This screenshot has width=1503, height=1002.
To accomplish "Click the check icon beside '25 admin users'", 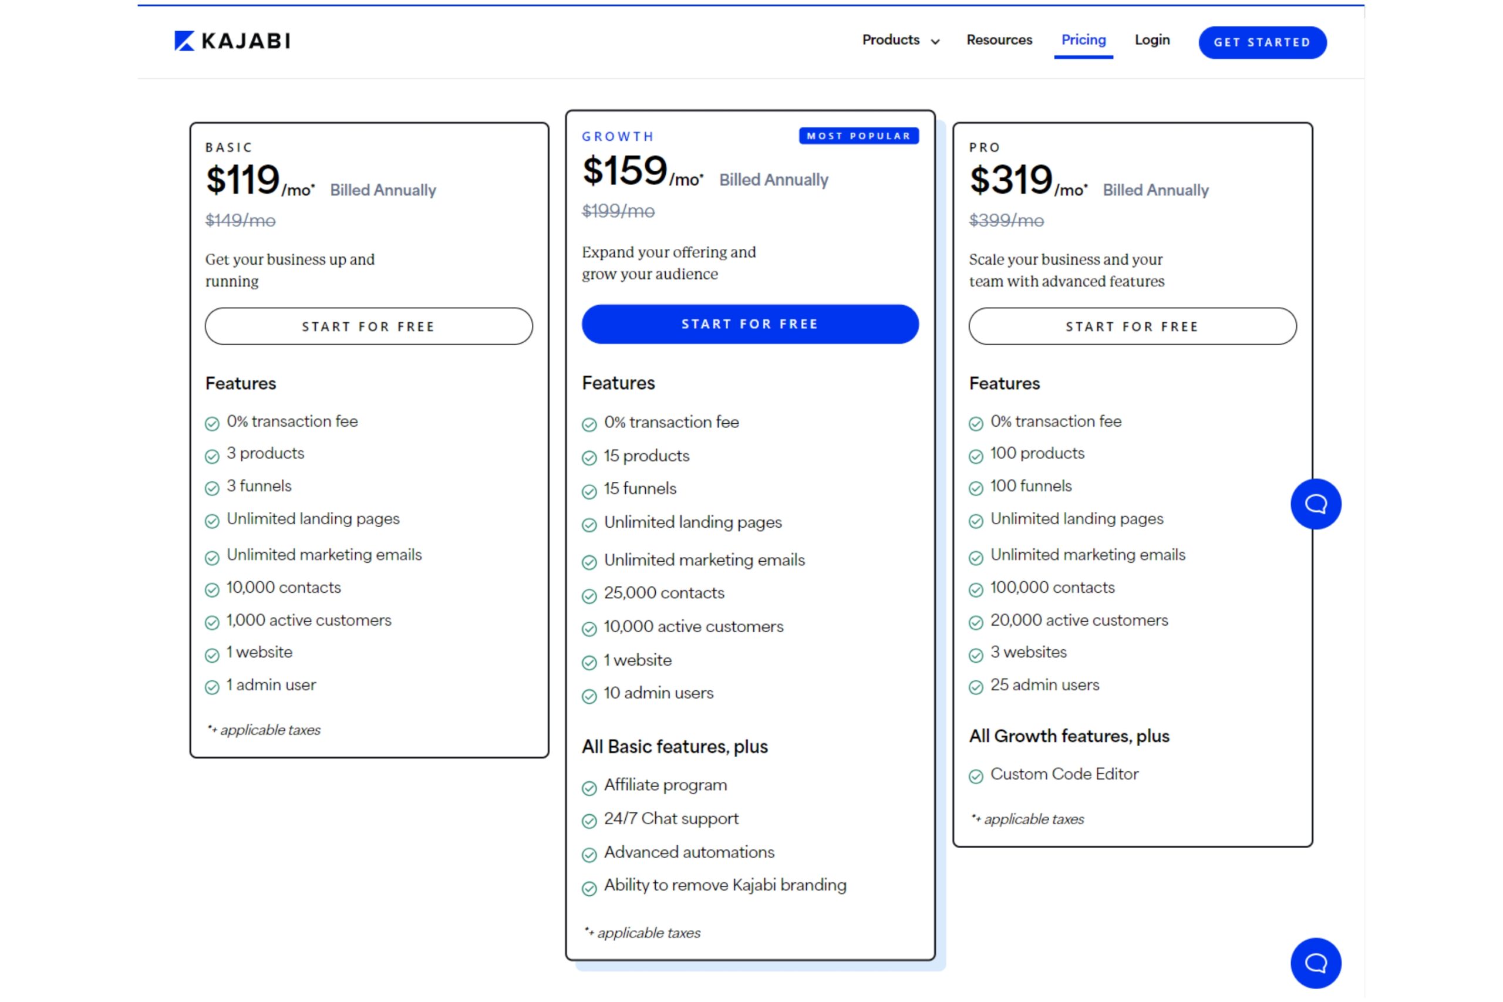I will [975, 687].
